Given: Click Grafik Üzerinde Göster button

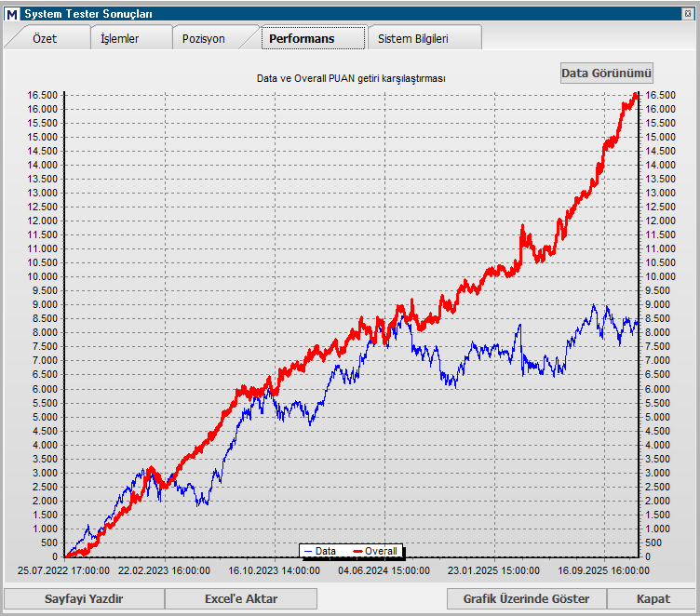Looking at the screenshot, I should click(x=526, y=598).
